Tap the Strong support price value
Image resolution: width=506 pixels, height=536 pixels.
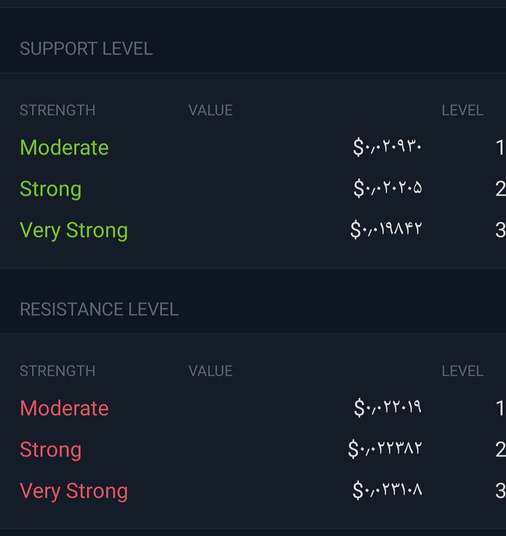[388, 188]
